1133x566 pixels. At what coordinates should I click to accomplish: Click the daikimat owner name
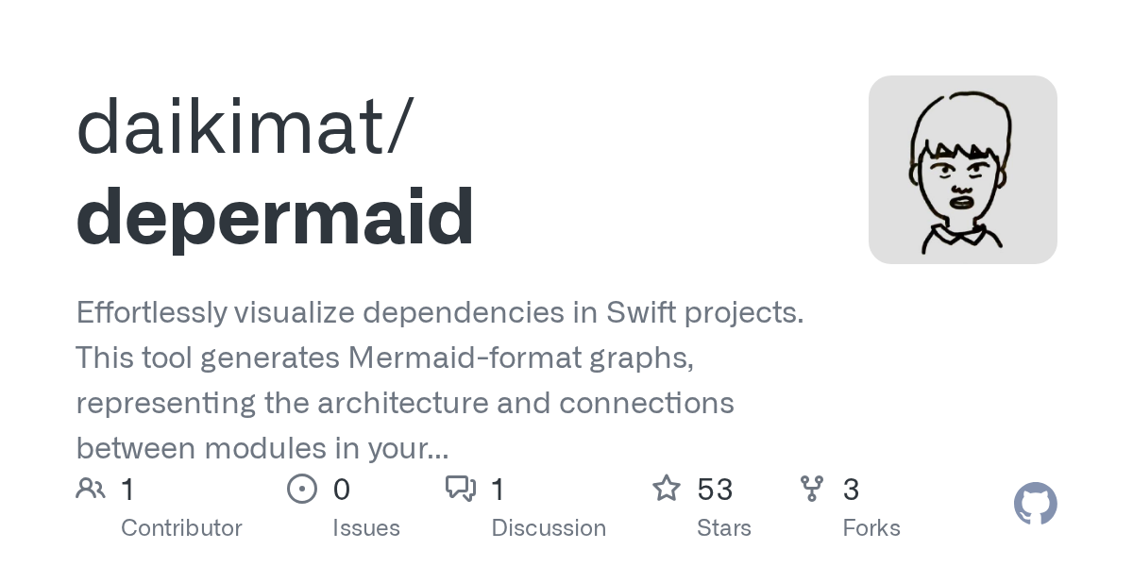pos(244,127)
